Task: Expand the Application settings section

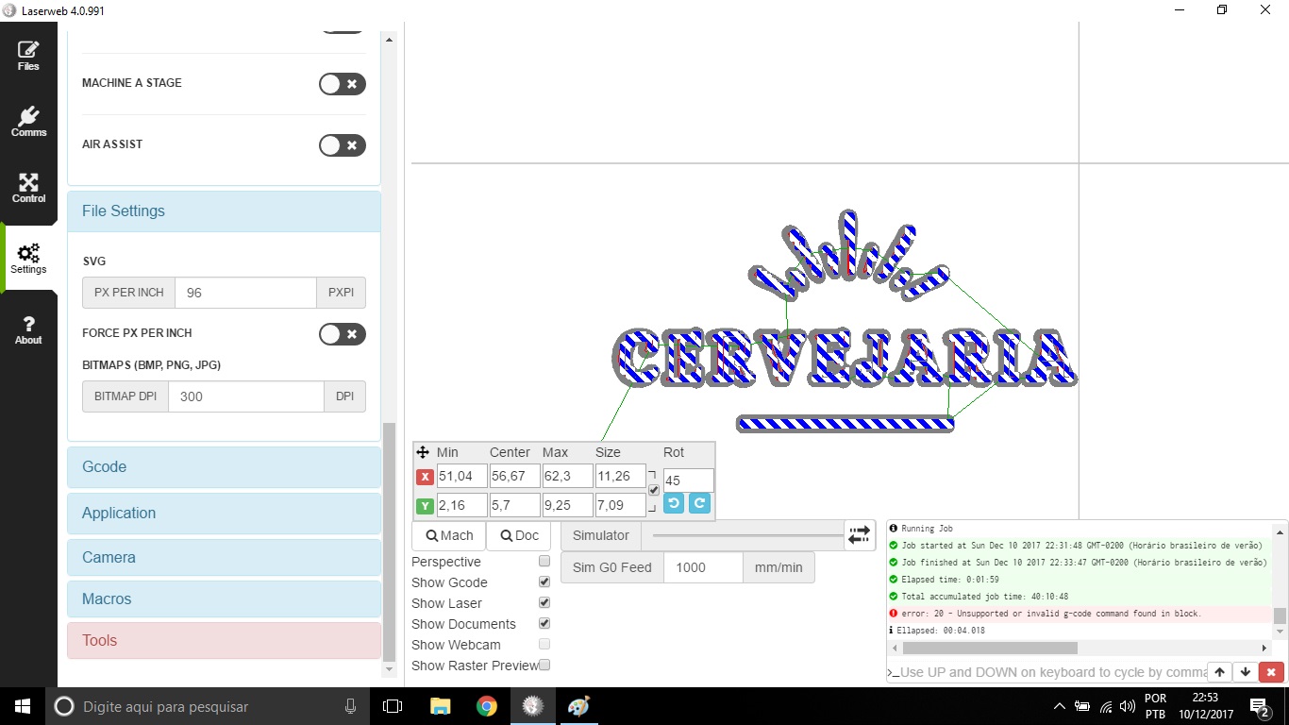Action: pos(224,514)
